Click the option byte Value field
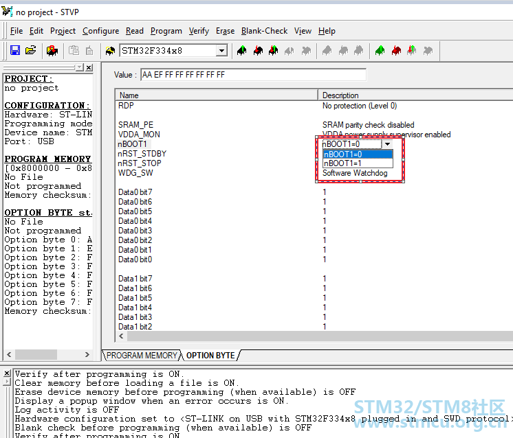This screenshot has height=438, width=513. [254, 75]
